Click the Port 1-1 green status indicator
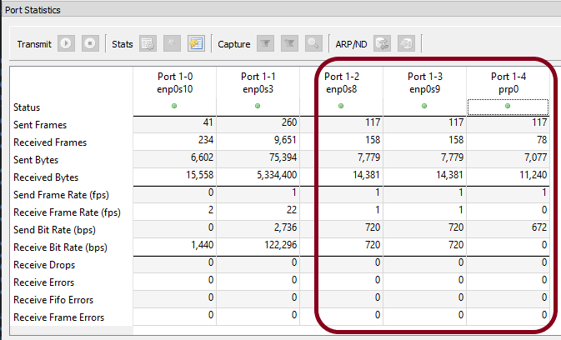 (258, 106)
